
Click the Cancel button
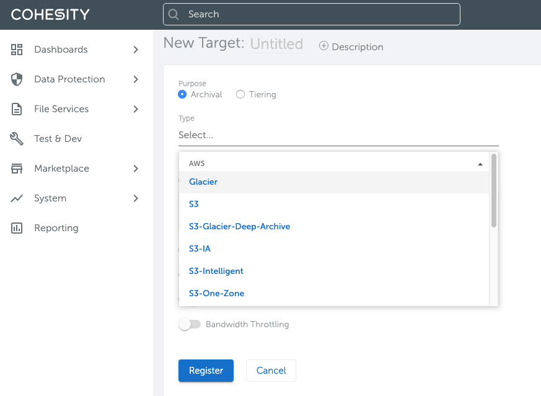(271, 371)
